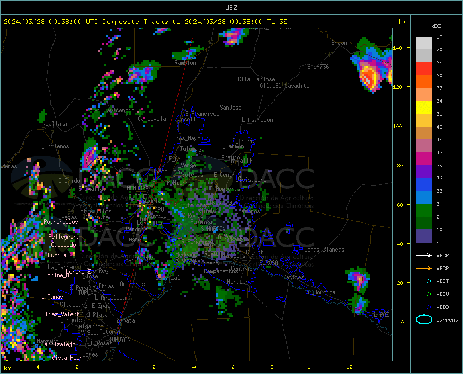Click the C_Chilenos place label

pyautogui.click(x=54, y=146)
